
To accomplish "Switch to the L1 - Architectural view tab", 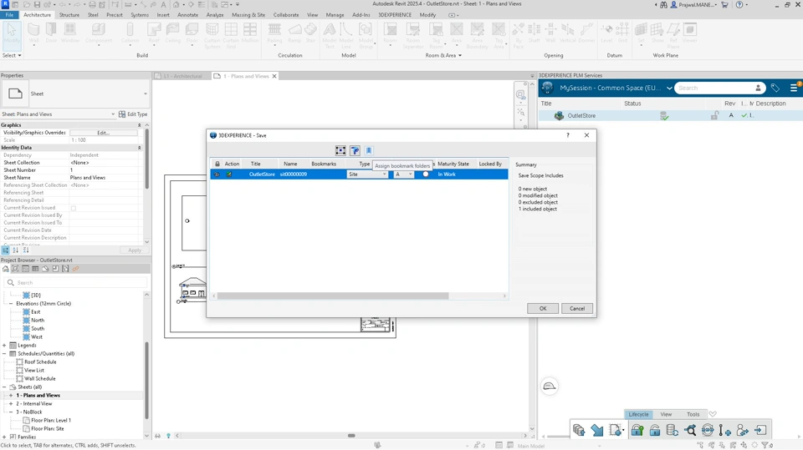I will pos(182,76).
